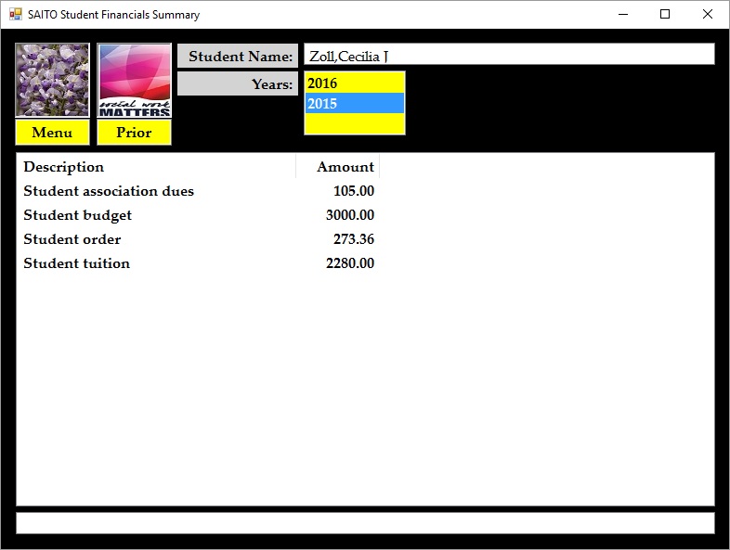
Task: Click inside the Student Name field
Action: (508, 56)
